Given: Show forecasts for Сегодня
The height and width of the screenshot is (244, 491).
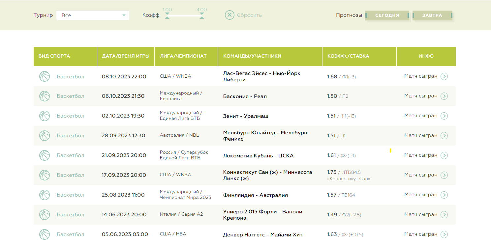Looking at the screenshot, I should 387,15.
